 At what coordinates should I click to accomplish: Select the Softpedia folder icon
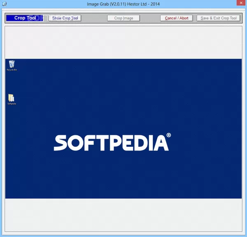[12, 98]
